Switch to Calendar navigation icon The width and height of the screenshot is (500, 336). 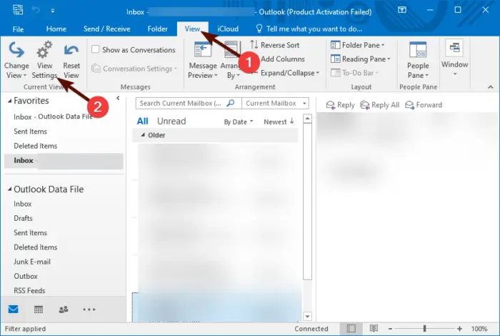click(39, 310)
